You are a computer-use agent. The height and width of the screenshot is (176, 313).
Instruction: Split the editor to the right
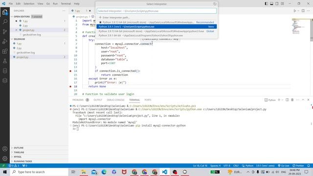click(x=303, y=11)
